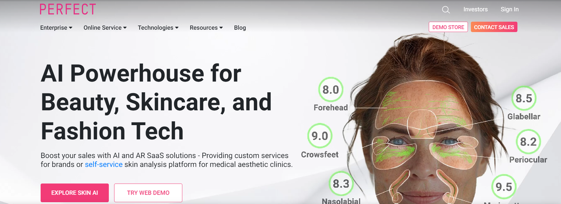This screenshot has width=561, height=204.
Task: Select the 9.5 score badge
Action: [x=504, y=187]
